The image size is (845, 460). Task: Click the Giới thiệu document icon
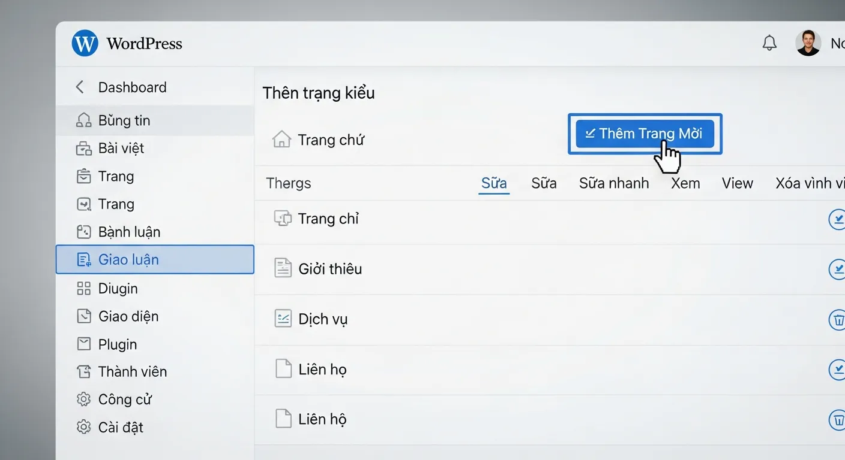pyautogui.click(x=283, y=268)
